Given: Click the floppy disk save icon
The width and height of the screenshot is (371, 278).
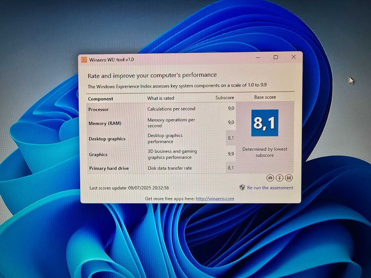Looking at the screenshot, I should (289, 178).
